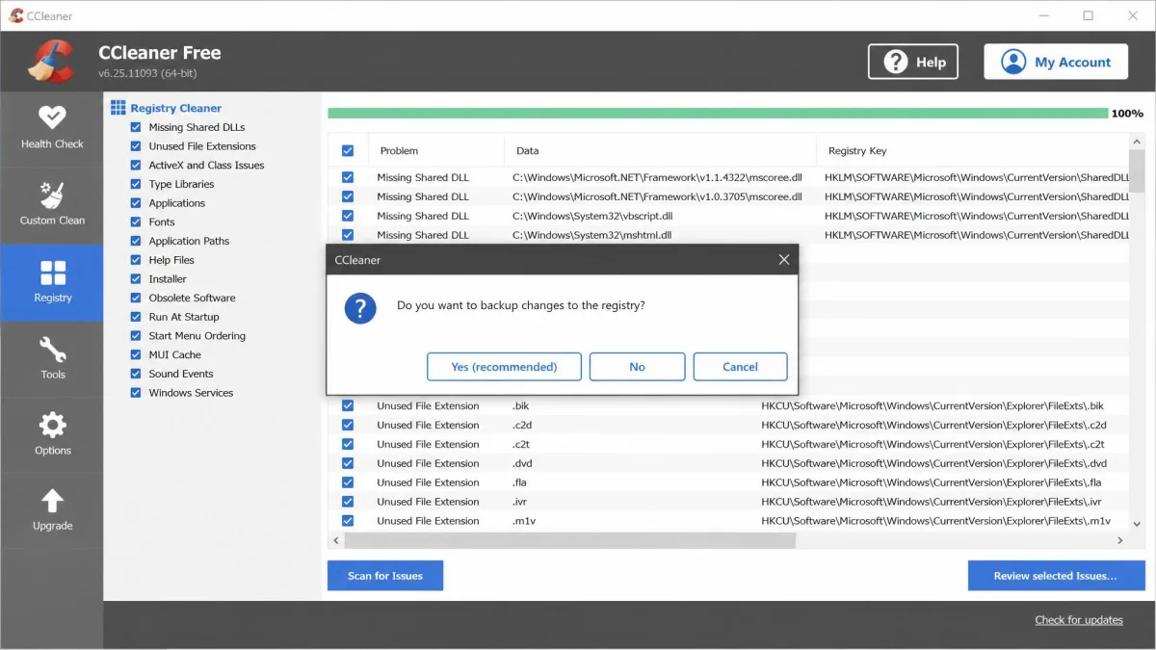The width and height of the screenshot is (1156, 650).
Task: Toggle Fonts checkbox
Action: point(136,222)
